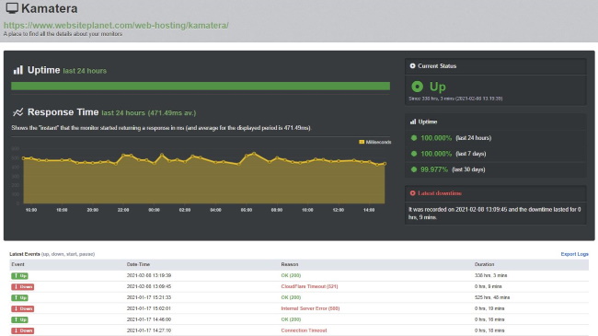Click the Current Status panel title

pyautogui.click(x=437, y=65)
